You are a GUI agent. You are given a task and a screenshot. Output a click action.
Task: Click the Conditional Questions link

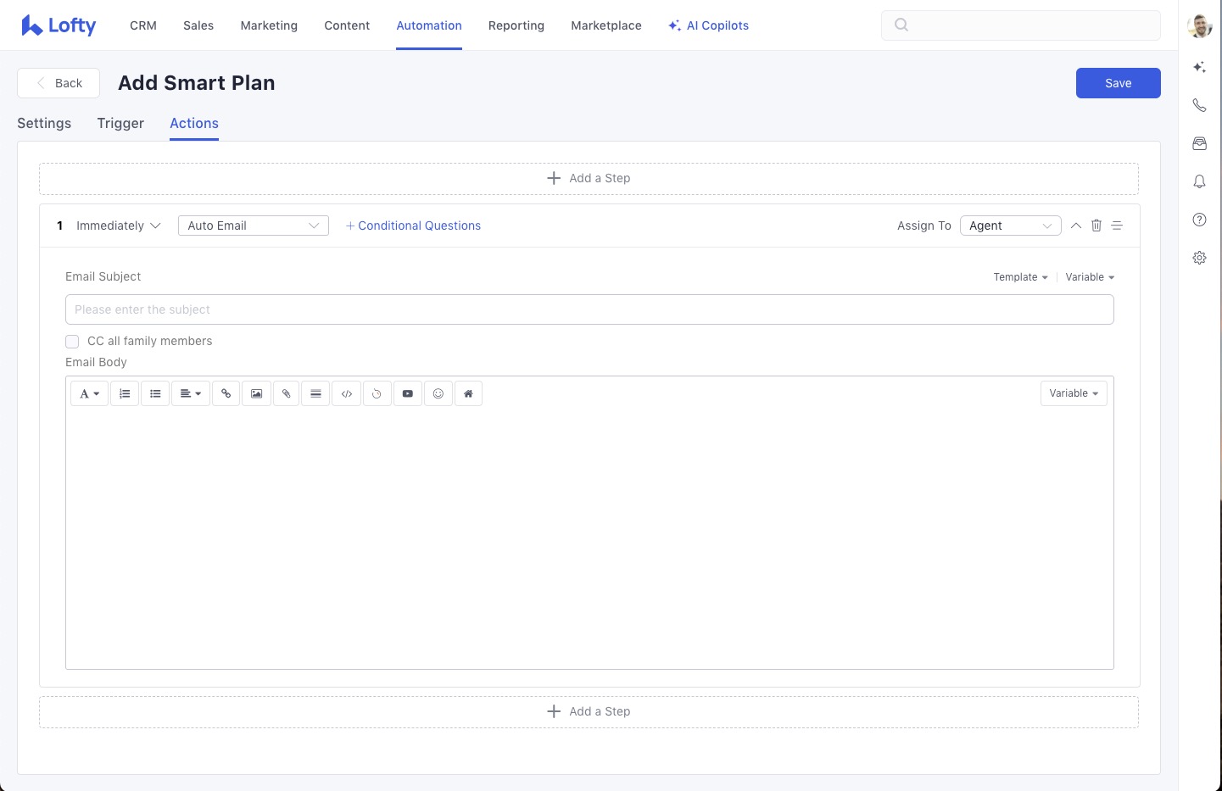pyautogui.click(x=413, y=226)
